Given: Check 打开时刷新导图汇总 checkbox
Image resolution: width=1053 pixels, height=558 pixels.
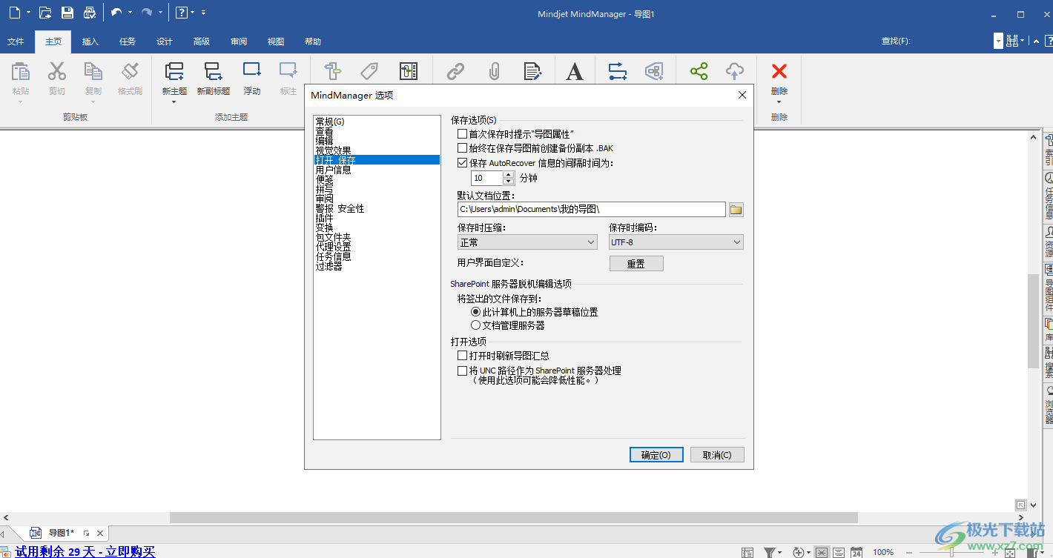Looking at the screenshot, I should tap(463, 356).
